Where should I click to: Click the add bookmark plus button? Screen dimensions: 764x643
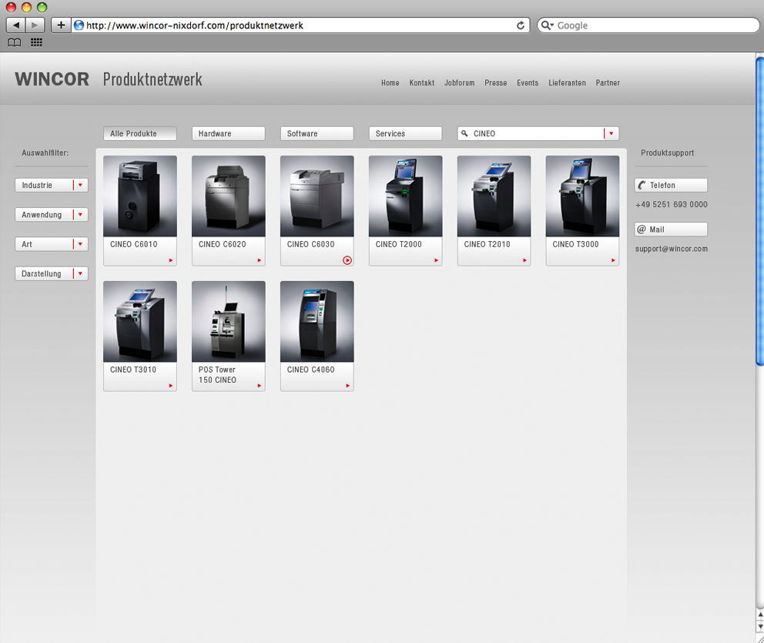pos(61,25)
